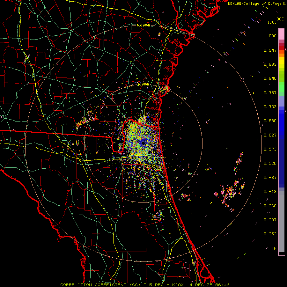Viewport: 287px width, 287px height.
Task: Pick the pink segment of color bar
Action: tap(282, 34)
